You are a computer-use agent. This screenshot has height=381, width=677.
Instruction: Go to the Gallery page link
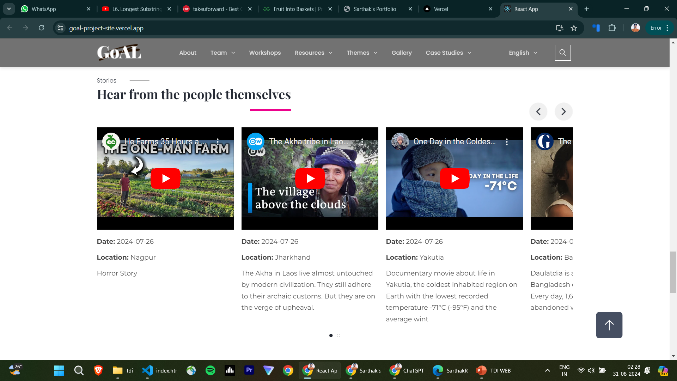(x=401, y=53)
